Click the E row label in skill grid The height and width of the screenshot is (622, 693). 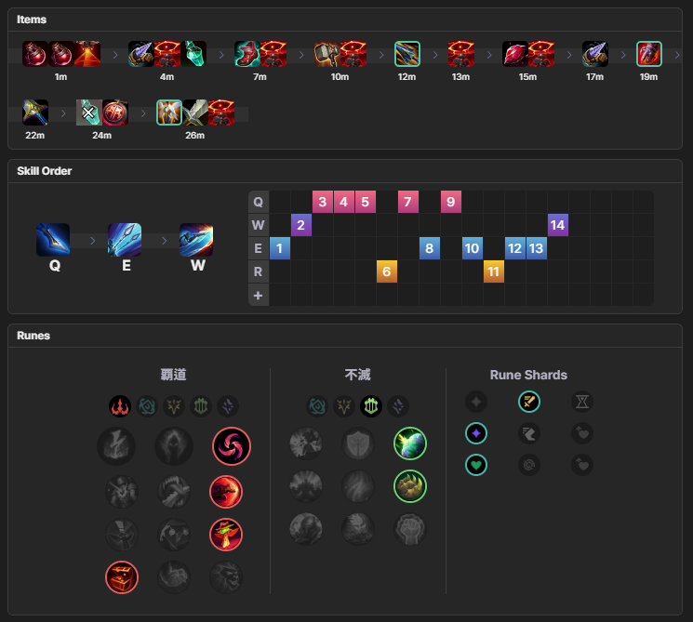click(259, 248)
